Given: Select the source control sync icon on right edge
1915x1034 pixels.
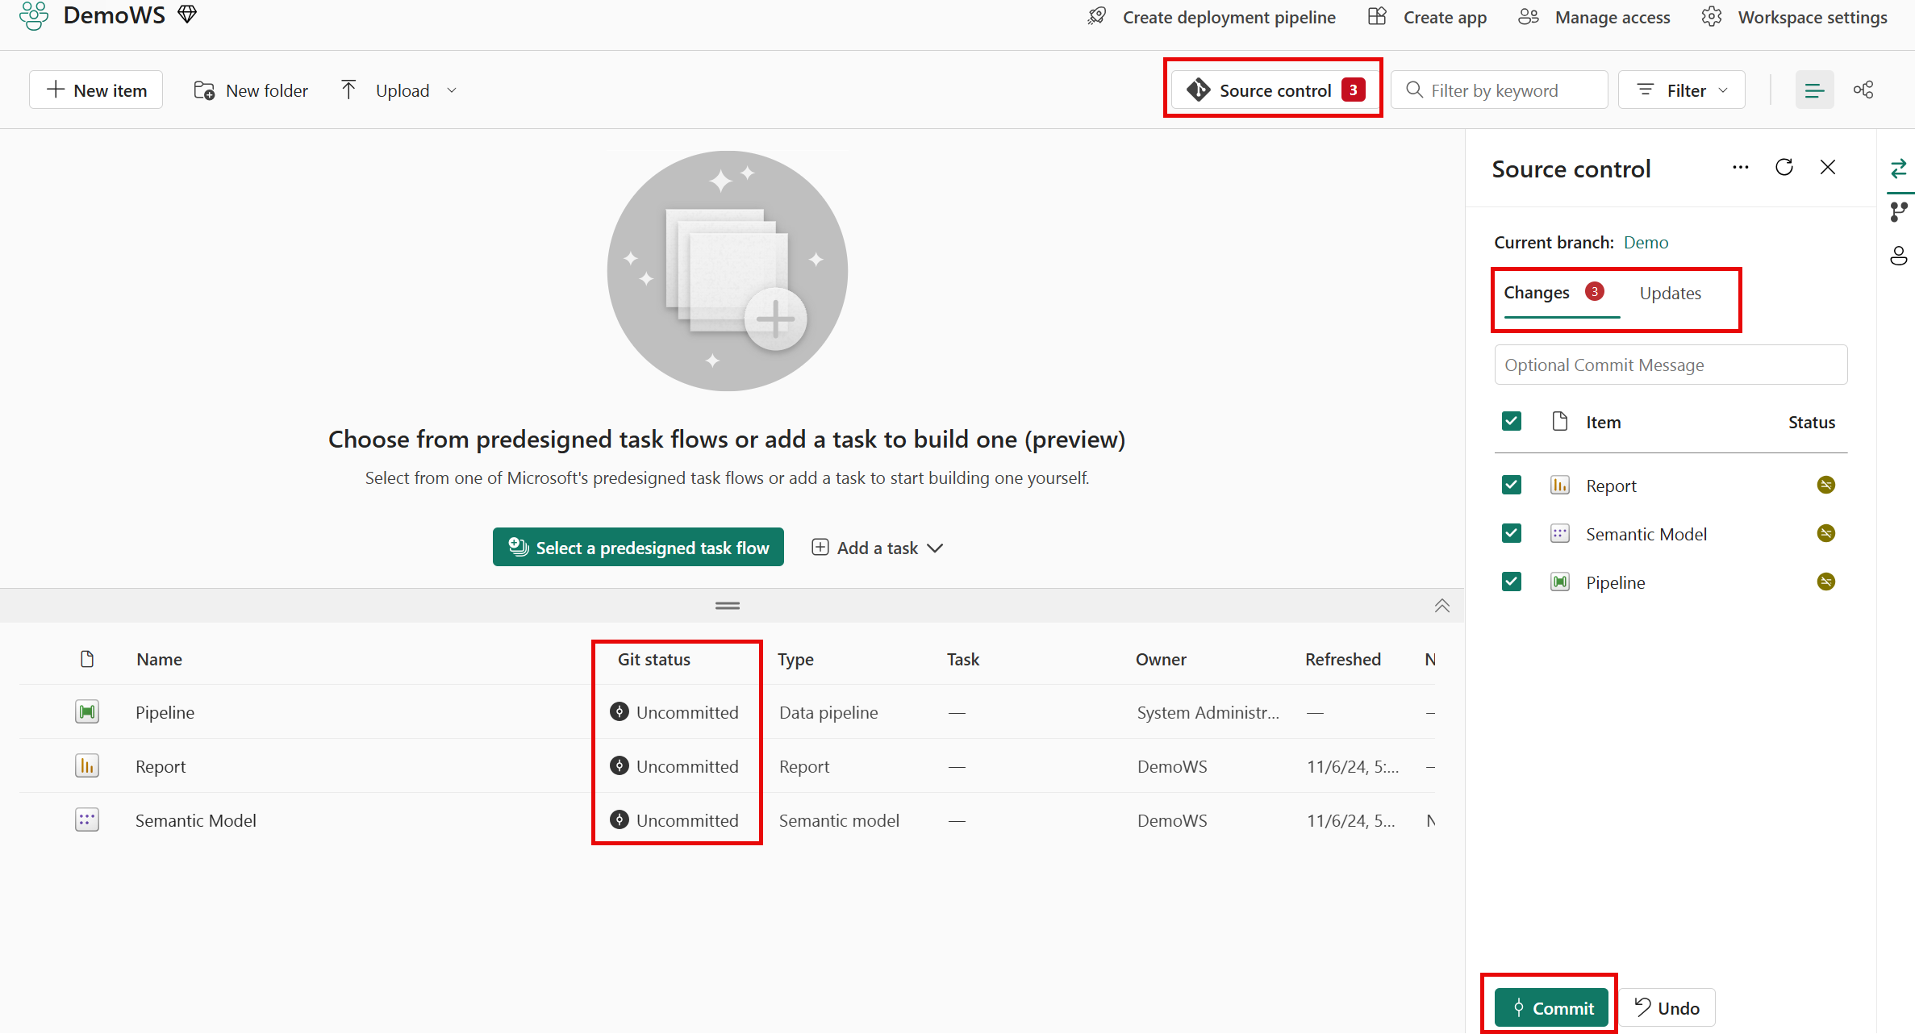Looking at the screenshot, I should tap(1900, 169).
